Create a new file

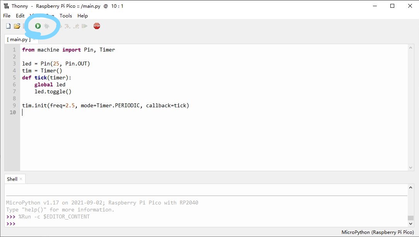tap(8, 26)
